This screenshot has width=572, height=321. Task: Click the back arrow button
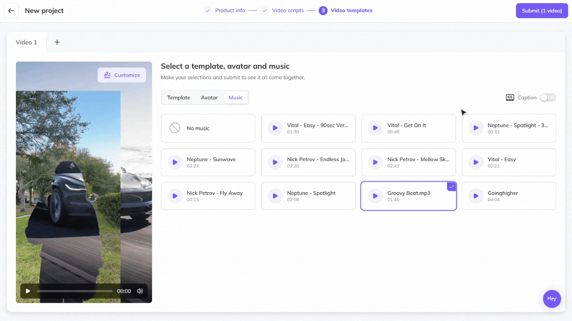11,10
